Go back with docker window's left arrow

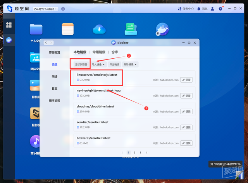(x=46, y=43)
